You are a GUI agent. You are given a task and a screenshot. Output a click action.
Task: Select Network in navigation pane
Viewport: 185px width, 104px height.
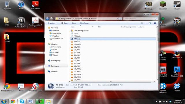pos(54,71)
